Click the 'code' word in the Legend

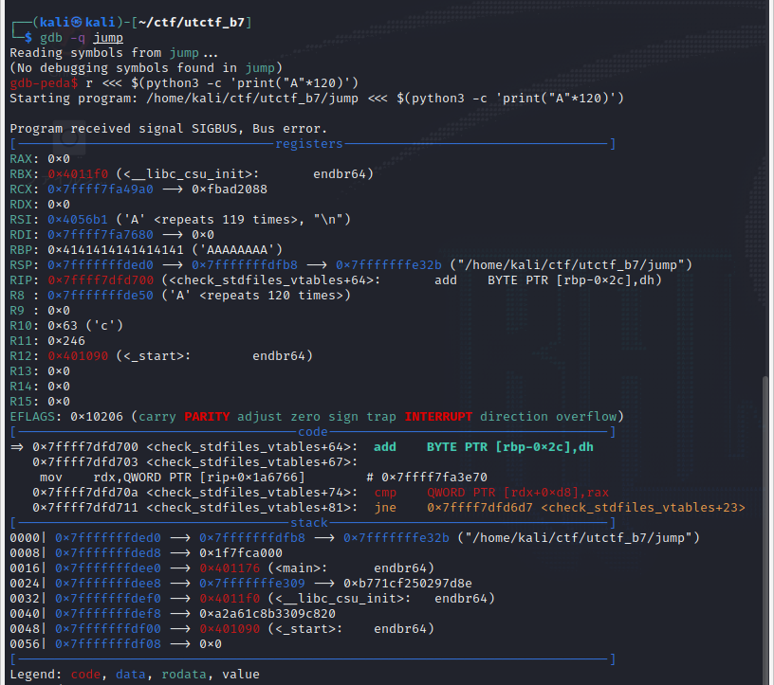click(85, 675)
